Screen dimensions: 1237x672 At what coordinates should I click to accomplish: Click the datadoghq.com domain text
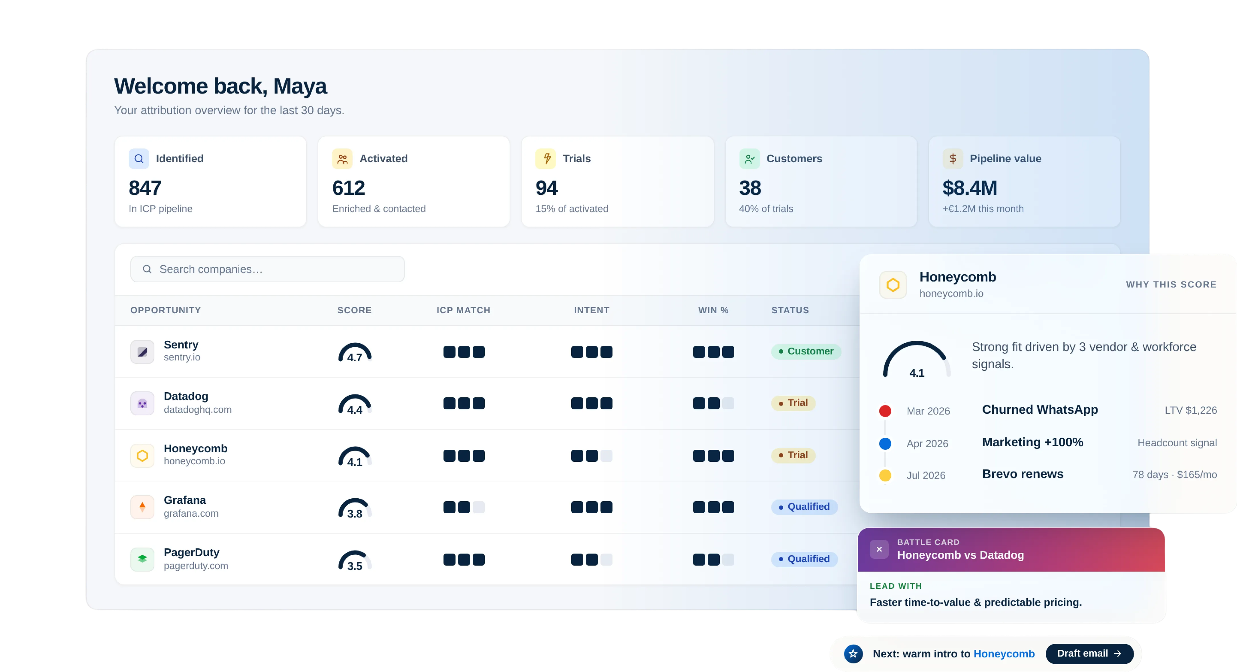click(x=198, y=410)
